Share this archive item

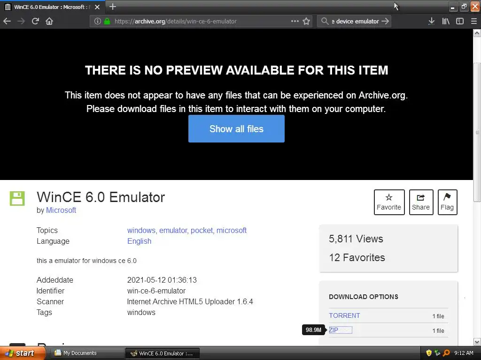[x=421, y=202]
